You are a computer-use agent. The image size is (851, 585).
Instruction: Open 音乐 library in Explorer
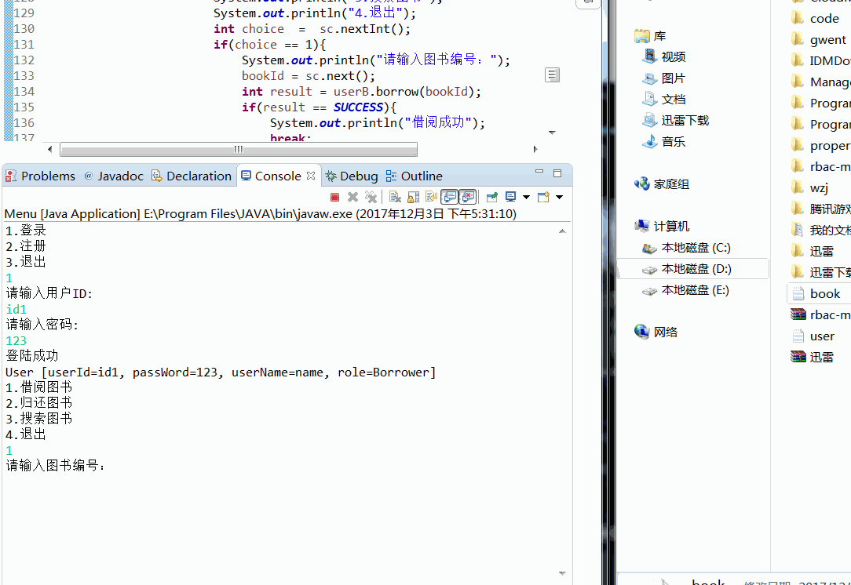(664, 142)
